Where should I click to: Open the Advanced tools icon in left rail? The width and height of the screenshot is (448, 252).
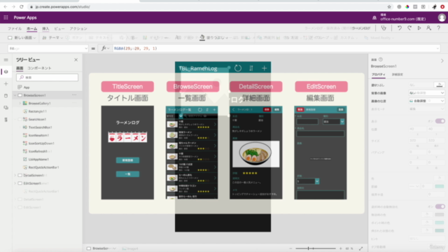(x=6, y=120)
